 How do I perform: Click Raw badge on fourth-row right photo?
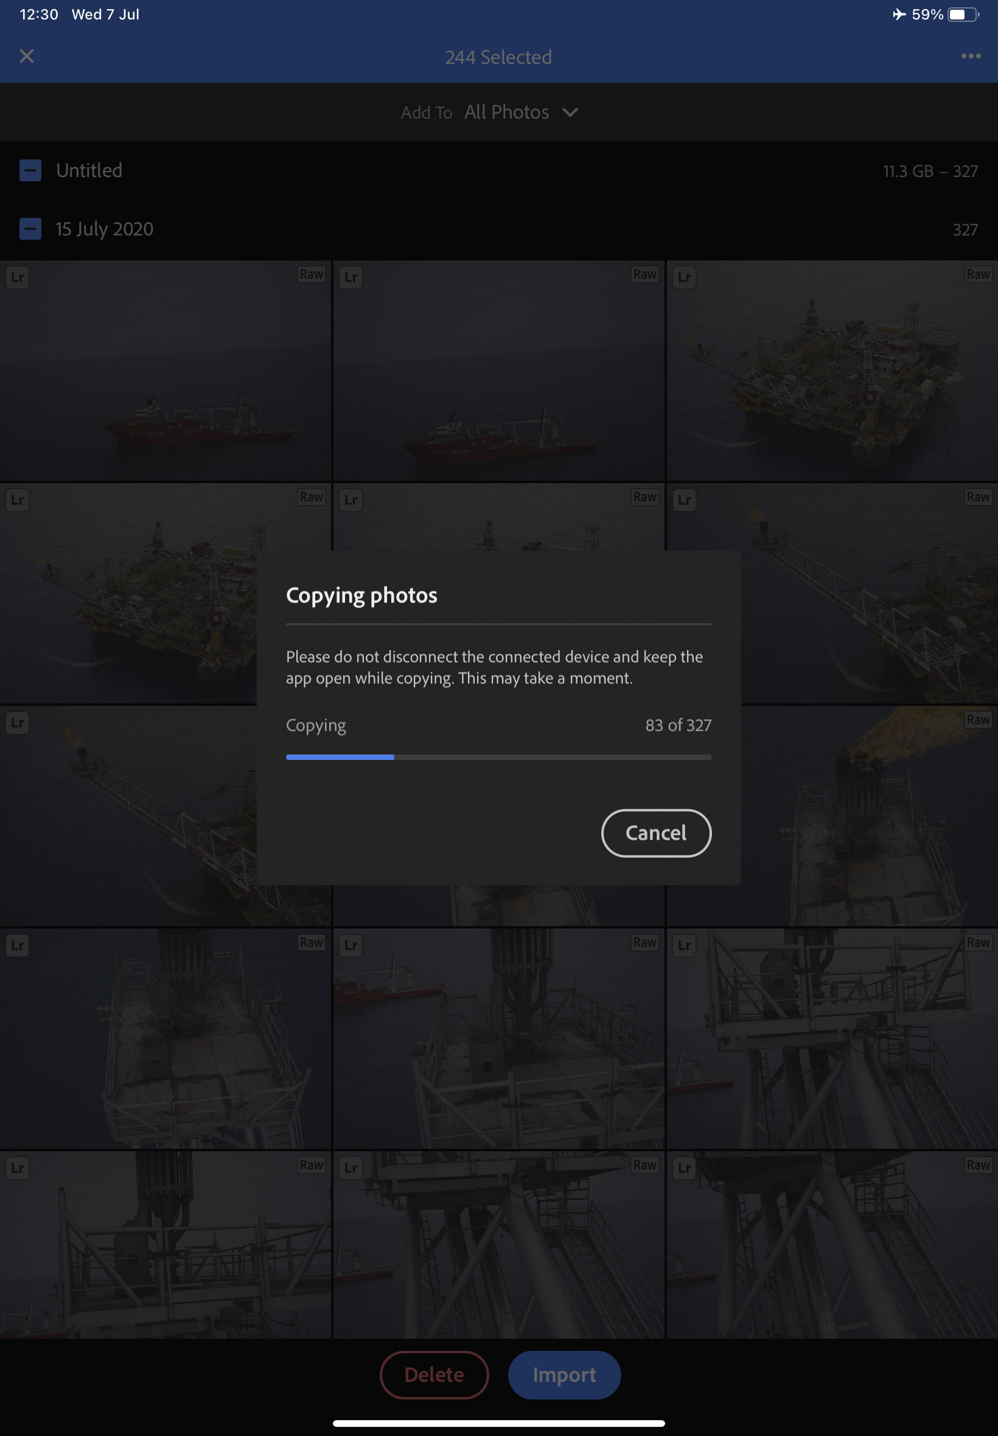pyautogui.click(x=978, y=942)
